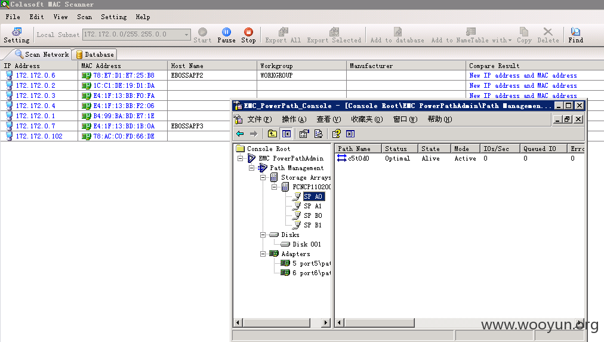Collapse the Disks tree node
This screenshot has height=342, width=604.
pyautogui.click(x=263, y=235)
